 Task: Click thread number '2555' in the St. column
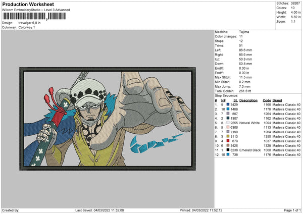pyautogui.click(x=234, y=123)
